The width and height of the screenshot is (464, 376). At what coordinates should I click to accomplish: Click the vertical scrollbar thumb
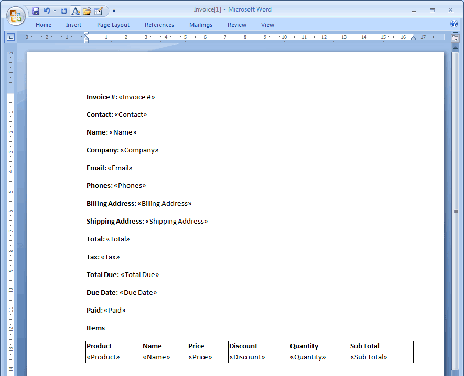456,211
